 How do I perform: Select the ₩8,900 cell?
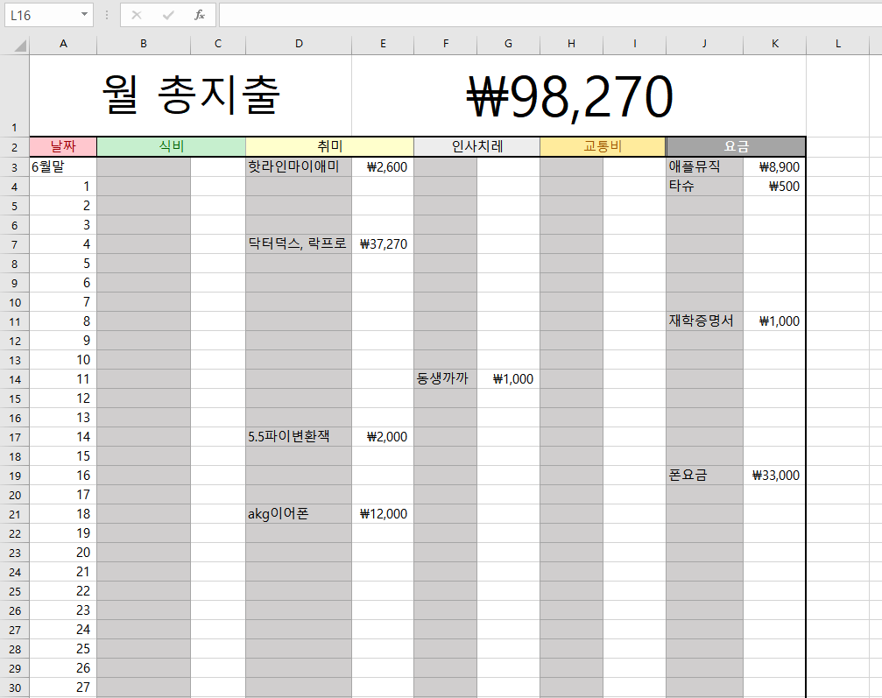click(x=774, y=167)
